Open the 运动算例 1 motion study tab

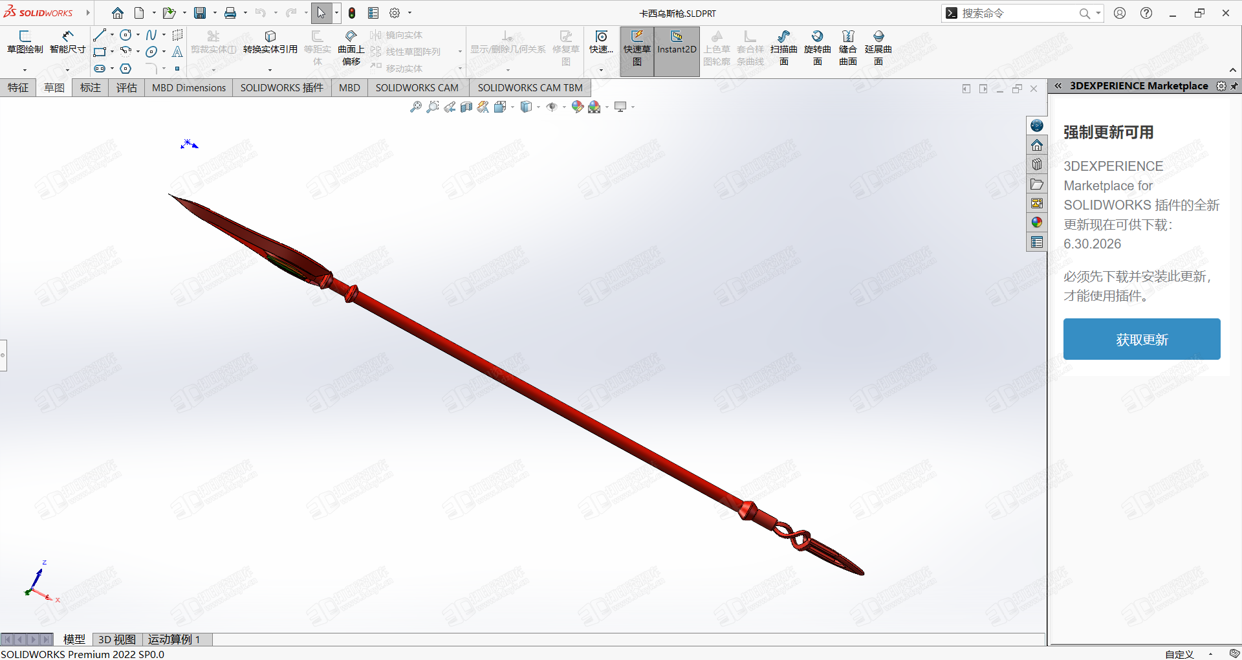pyautogui.click(x=174, y=639)
